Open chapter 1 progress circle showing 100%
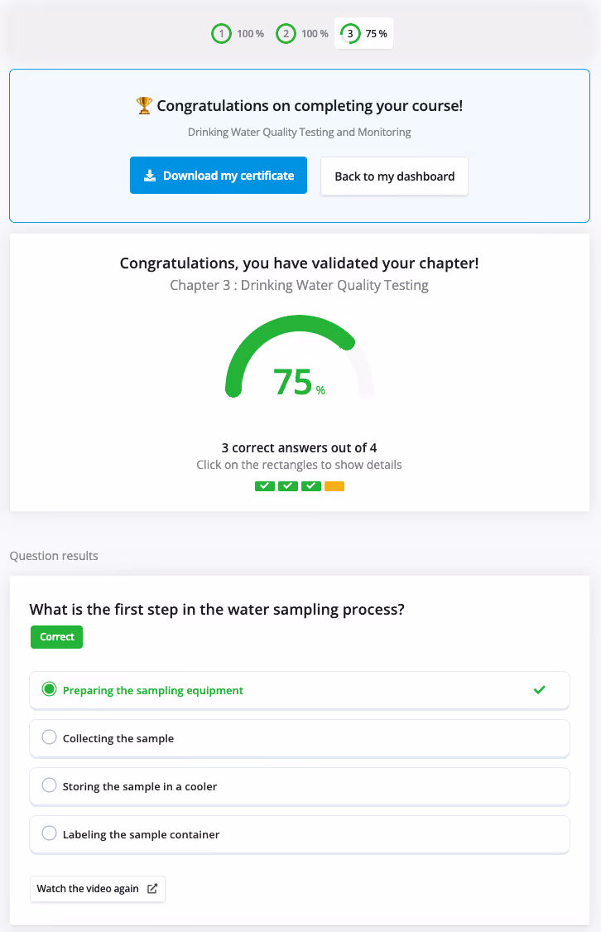The image size is (601, 932). click(221, 33)
